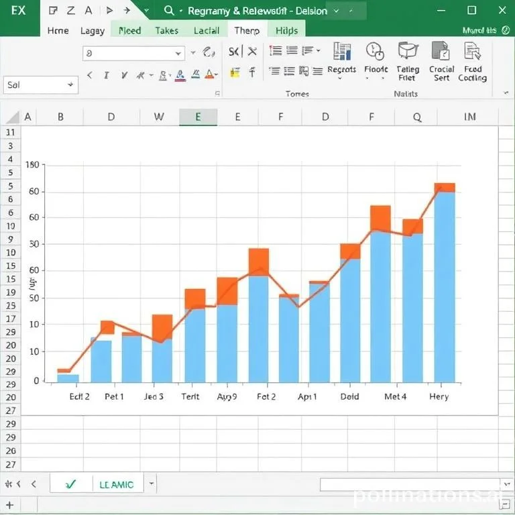
Task: Click the Z icon in quick access toolbar
Action: [x=70, y=11]
